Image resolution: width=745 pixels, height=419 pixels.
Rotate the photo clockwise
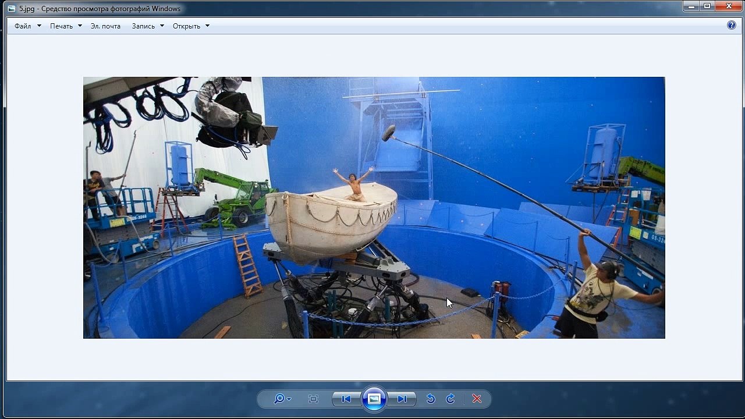pyautogui.click(x=450, y=399)
